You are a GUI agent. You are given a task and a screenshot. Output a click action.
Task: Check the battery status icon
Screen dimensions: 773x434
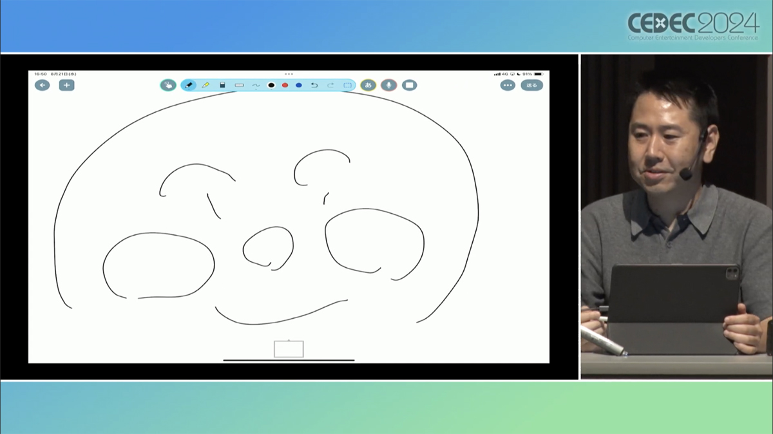(x=539, y=74)
